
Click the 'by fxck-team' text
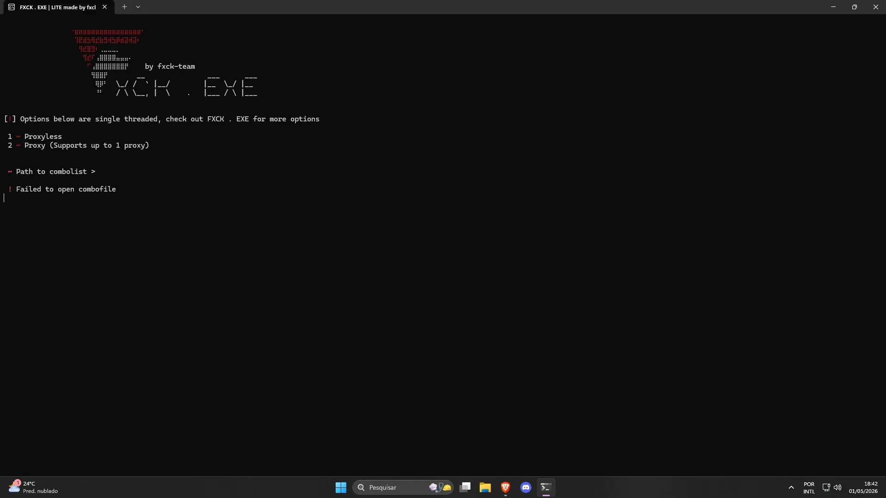pyautogui.click(x=170, y=66)
